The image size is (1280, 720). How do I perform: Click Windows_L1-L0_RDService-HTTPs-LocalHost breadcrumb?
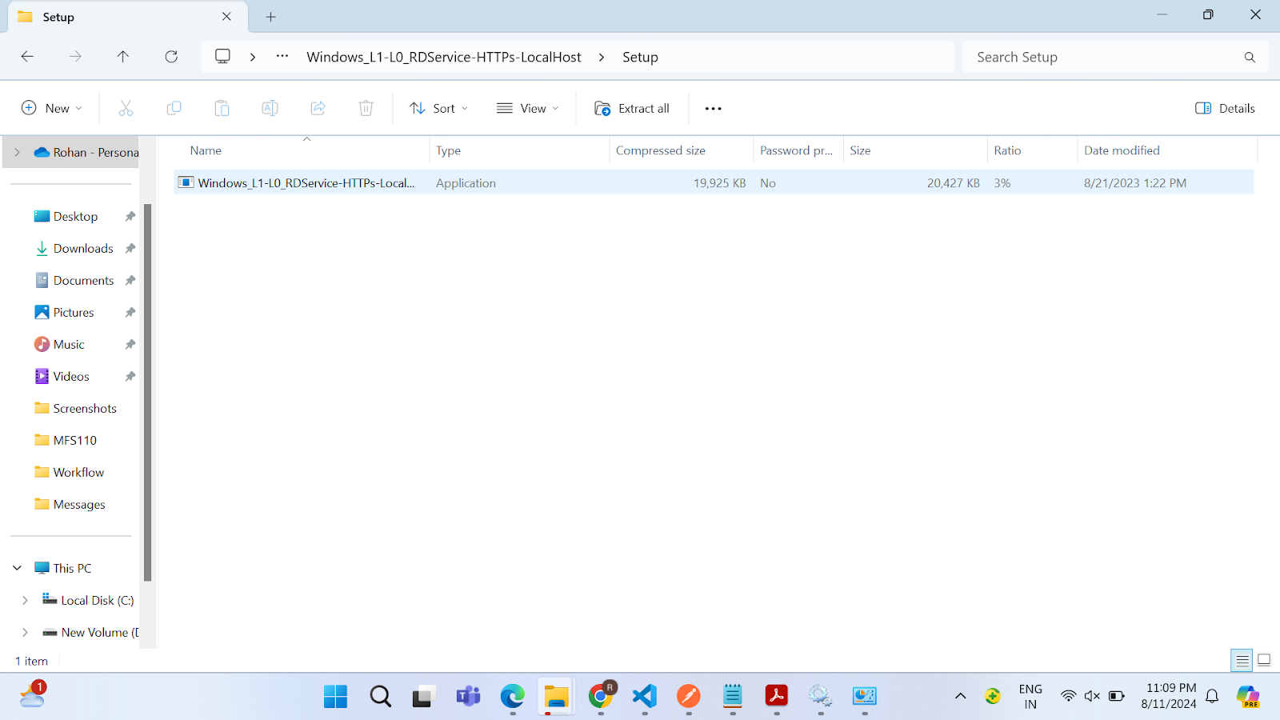tap(444, 57)
